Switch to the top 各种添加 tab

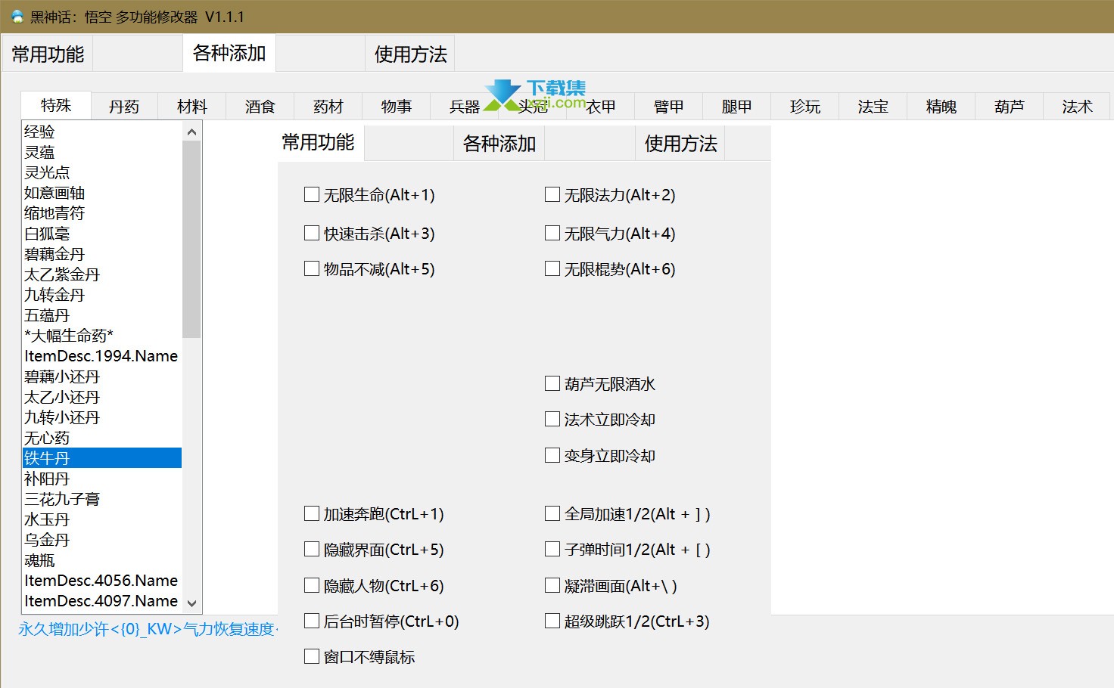pos(229,53)
